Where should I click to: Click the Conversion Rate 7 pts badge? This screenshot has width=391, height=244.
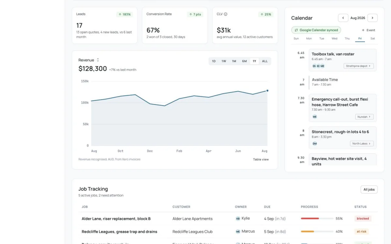[x=195, y=14]
